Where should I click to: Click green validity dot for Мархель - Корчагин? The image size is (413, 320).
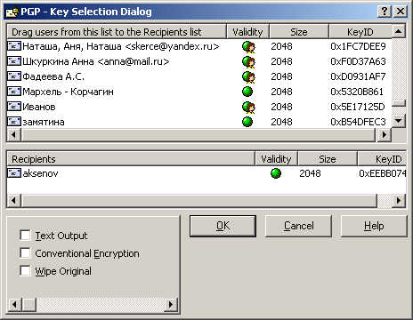point(247,92)
